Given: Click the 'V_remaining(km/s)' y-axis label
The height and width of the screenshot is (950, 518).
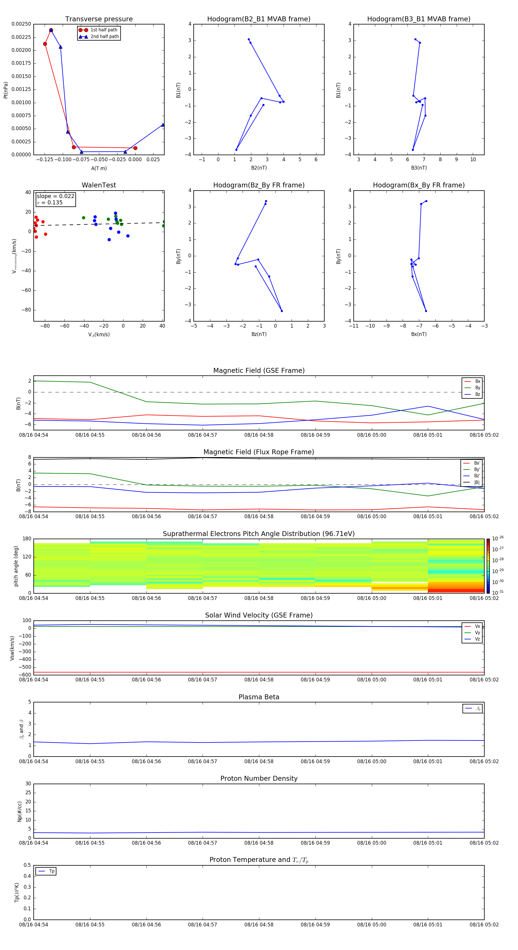Looking at the screenshot, I should [x=14, y=256].
